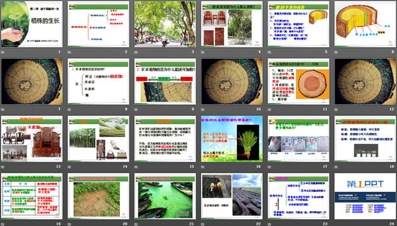
Task: Click the transition star icon under slide 8
Action: (69, 110)
